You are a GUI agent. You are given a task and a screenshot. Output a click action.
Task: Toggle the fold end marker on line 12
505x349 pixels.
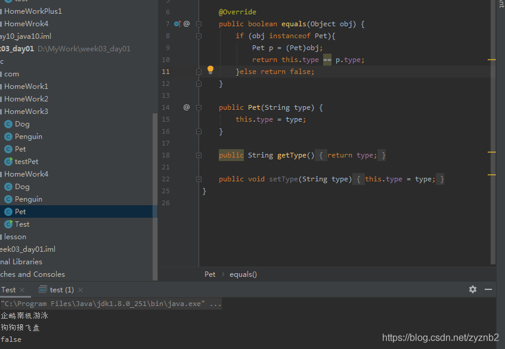click(x=199, y=84)
